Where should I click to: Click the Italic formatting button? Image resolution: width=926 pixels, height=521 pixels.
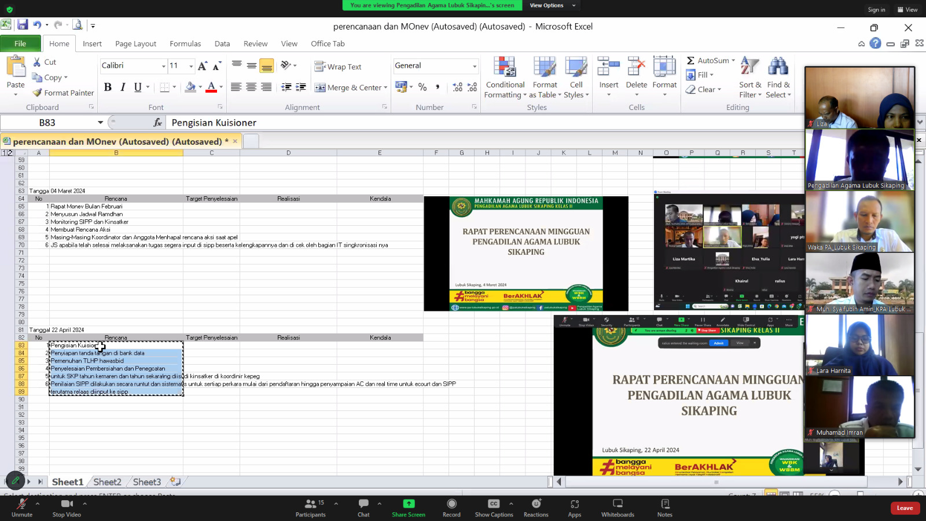[x=123, y=87]
